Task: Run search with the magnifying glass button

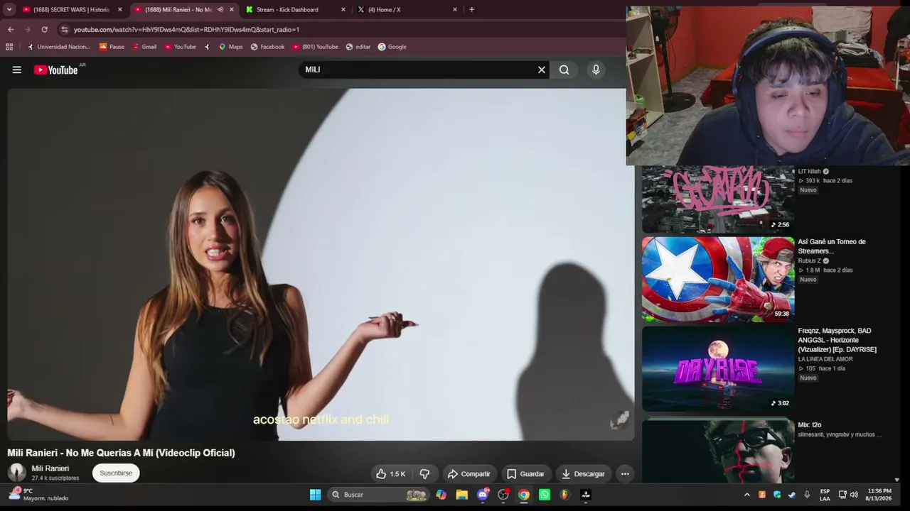Action: coord(564,70)
